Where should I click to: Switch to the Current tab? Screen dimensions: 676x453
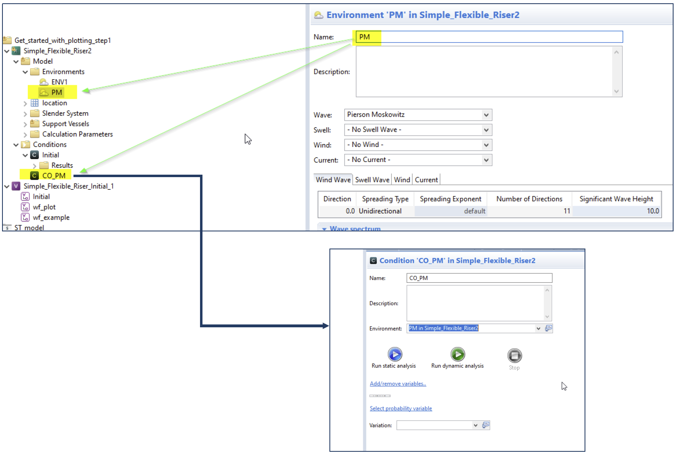426,180
